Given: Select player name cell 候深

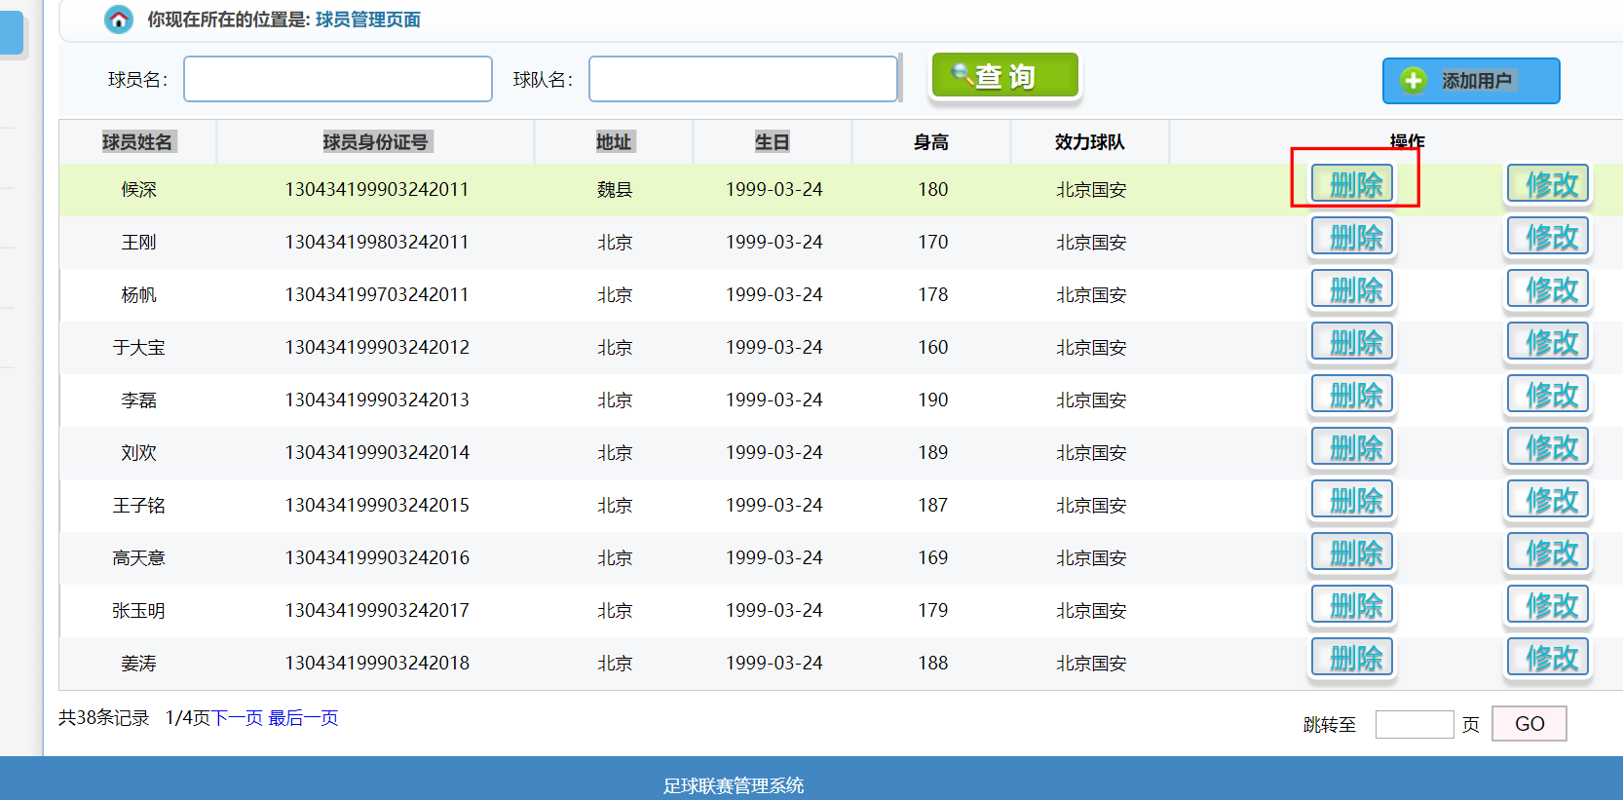Looking at the screenshot, I should [138, 189].
